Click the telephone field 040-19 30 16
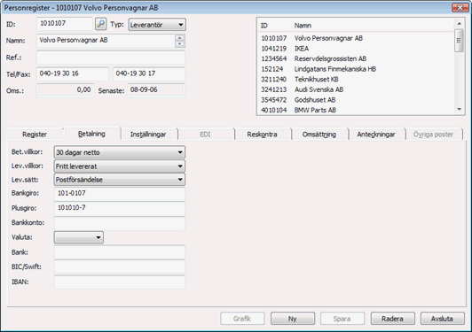472x332 pixels. click(x=73, y=73)
